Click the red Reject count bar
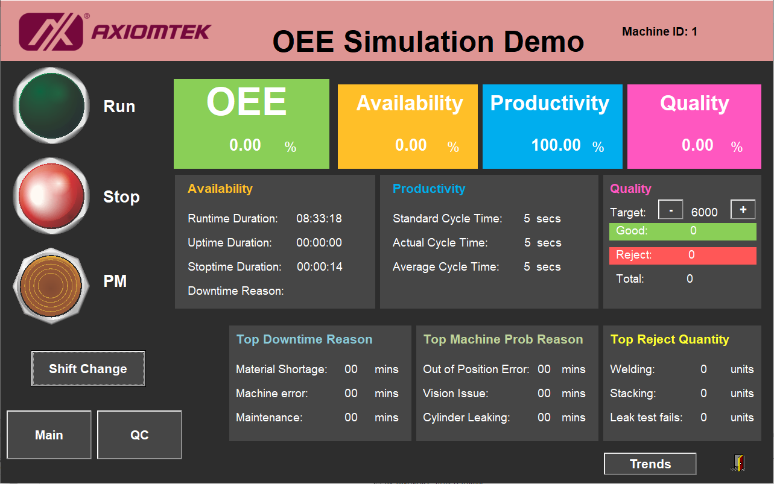The image size is (774, 484). tap(682, 256)
